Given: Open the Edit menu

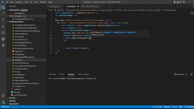Looking at the screenshot, I should point(12,2).
